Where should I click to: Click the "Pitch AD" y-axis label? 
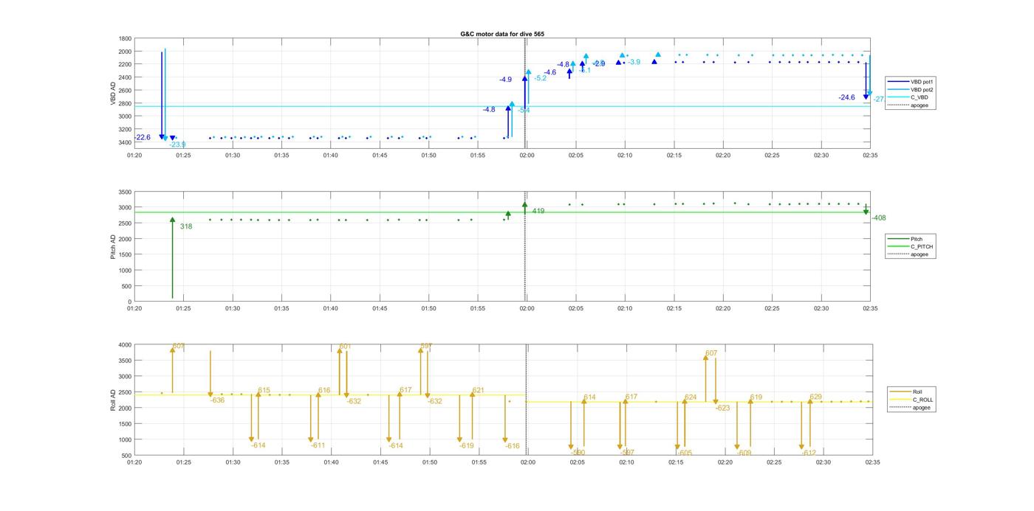coord(113,247)
